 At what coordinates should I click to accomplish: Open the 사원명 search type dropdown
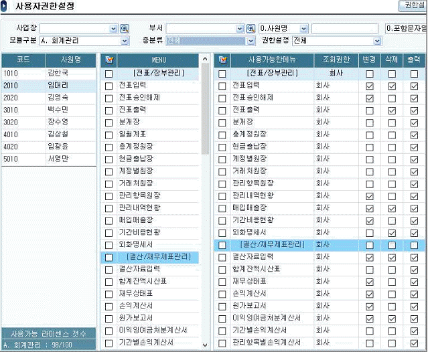coord(303,29)
